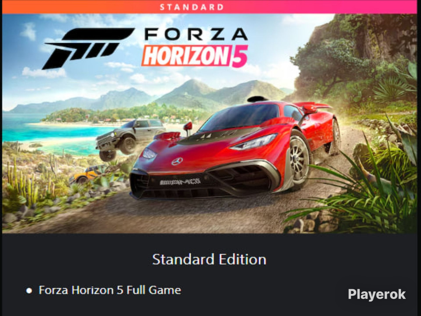The height and width of the screenshot is (316, 421).
Task: Click the Playerok watermark text
Action: (377, 294)
